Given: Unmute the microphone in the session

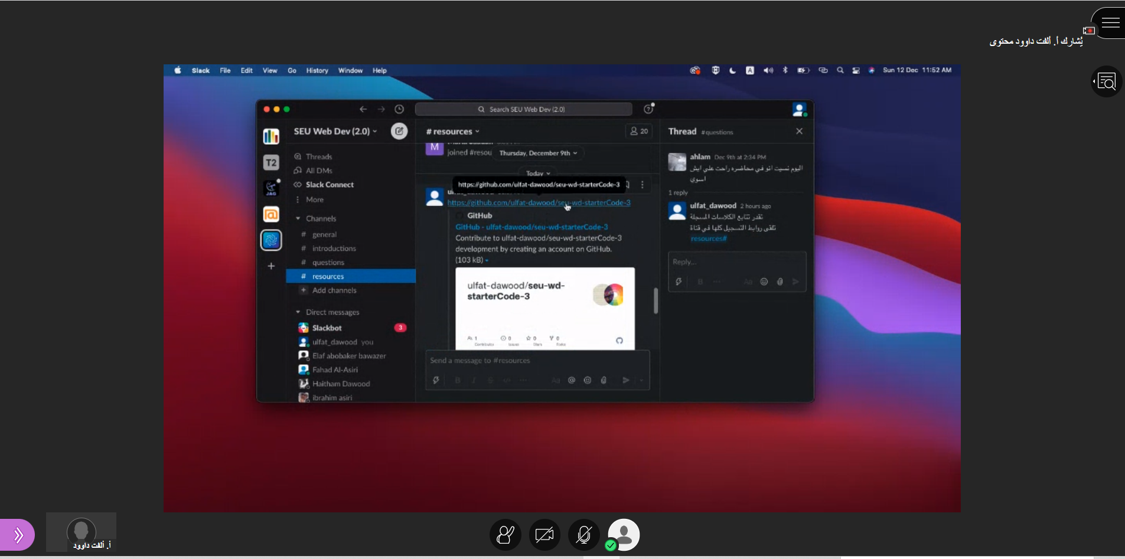Looking at the screenshot, I should [583, 535].
